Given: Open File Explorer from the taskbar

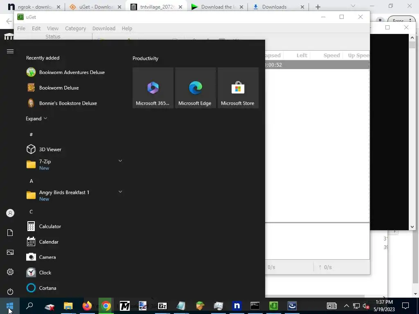Looking at the screenshot, I should (x=68, y=306).
